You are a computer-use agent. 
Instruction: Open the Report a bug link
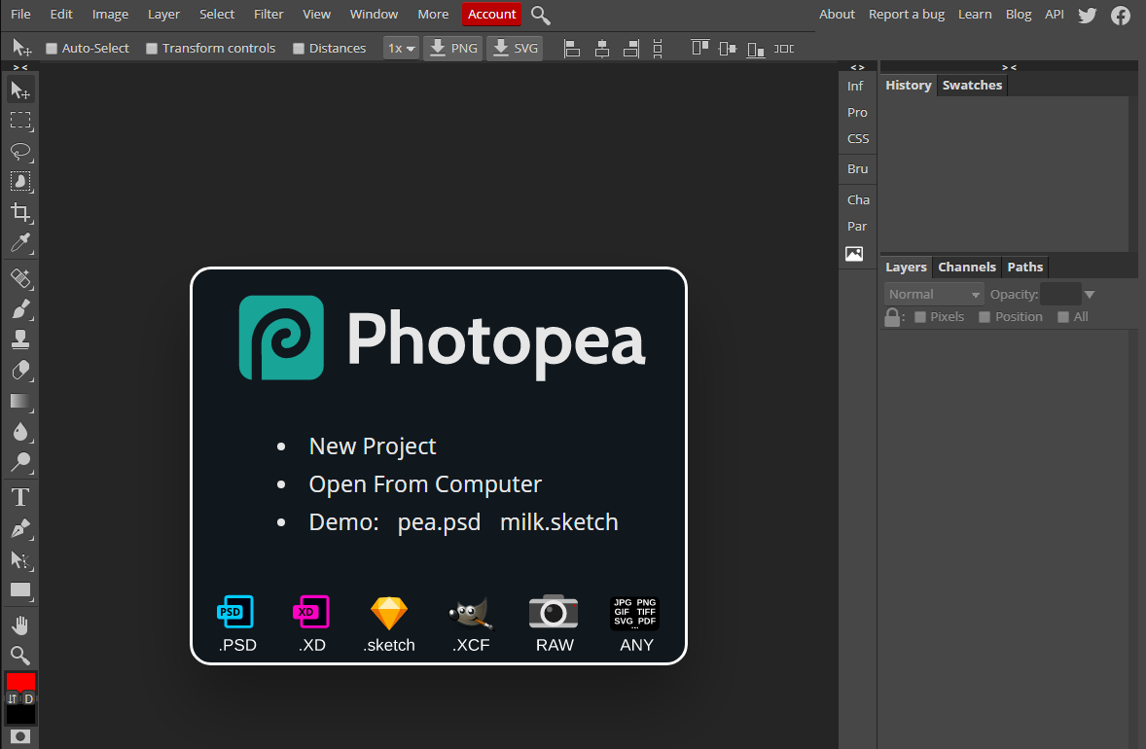[x=907, y=14]
